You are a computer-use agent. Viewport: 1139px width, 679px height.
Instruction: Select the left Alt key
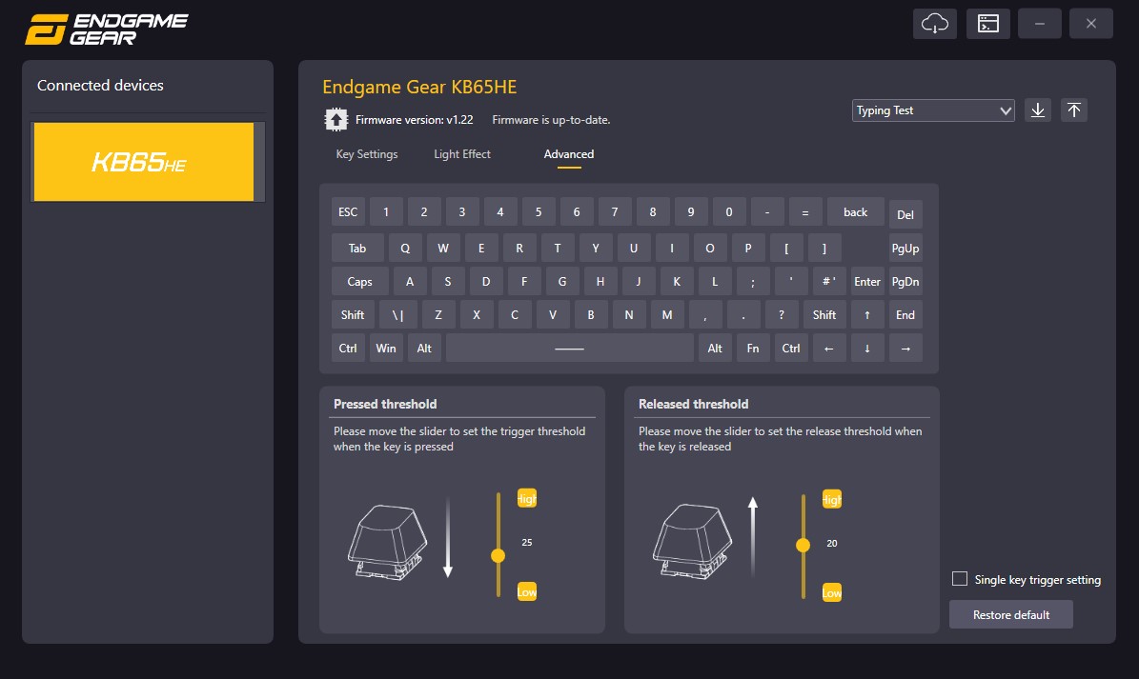point(424,349)
